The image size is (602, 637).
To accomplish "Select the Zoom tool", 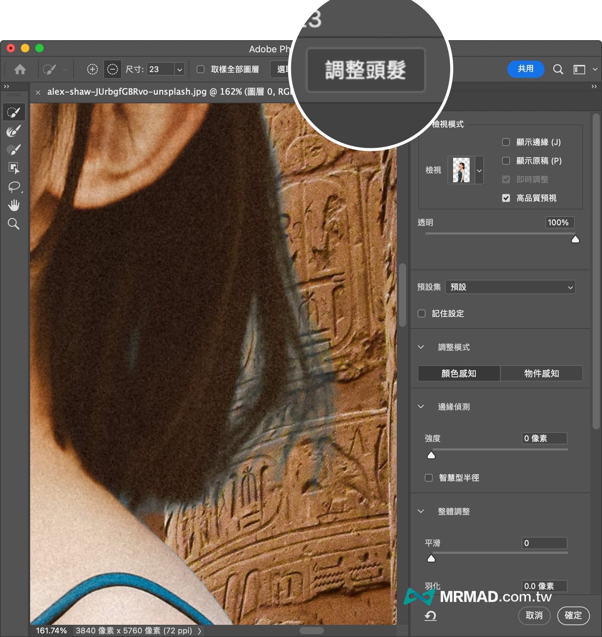I will (x=14, y=224).
